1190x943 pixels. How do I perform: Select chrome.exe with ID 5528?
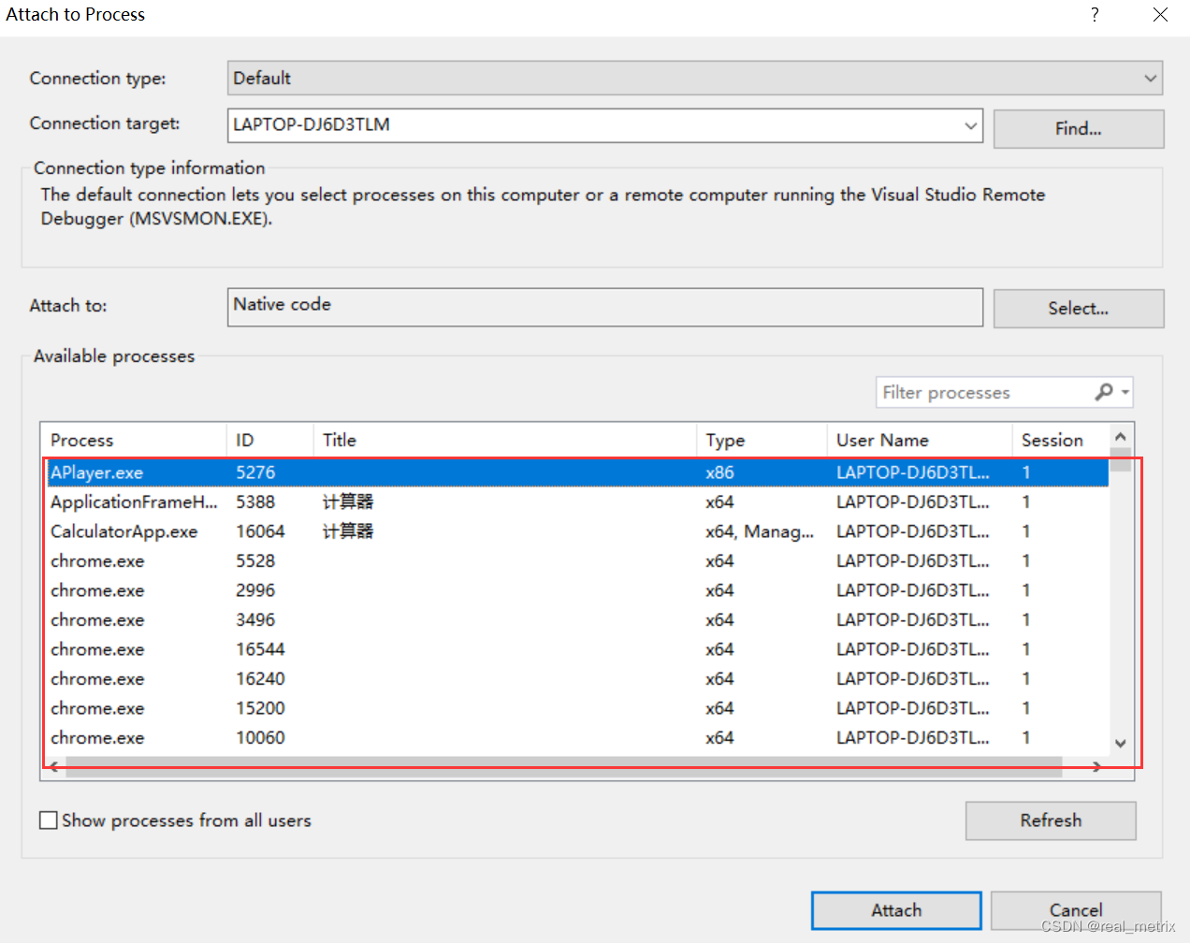click(577, 561)
